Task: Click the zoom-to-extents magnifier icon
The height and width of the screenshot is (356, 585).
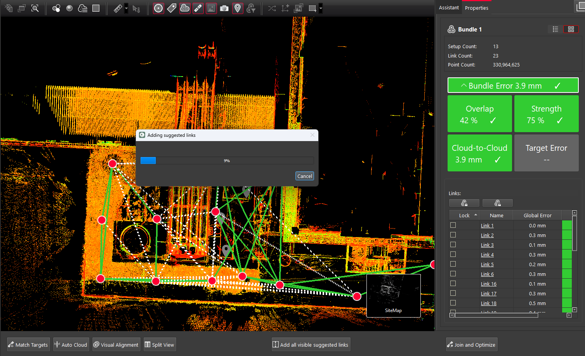Action: (35, 8)
